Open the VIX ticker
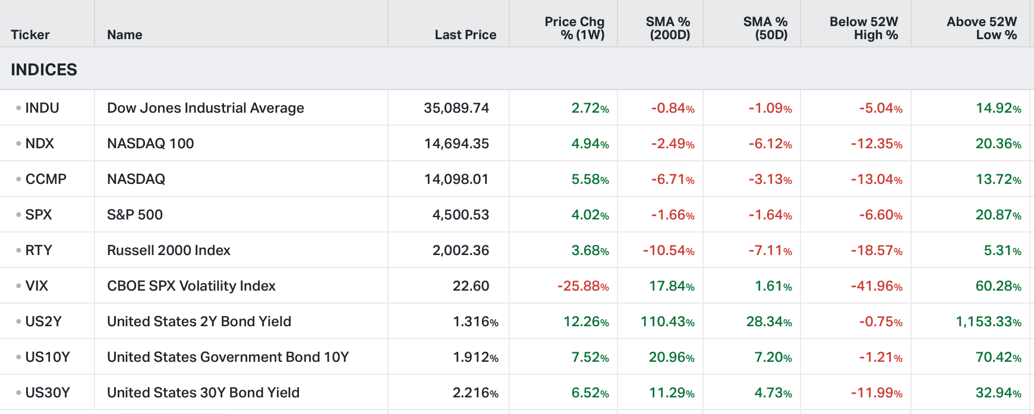1034x414 pixels. pos(37,286)
